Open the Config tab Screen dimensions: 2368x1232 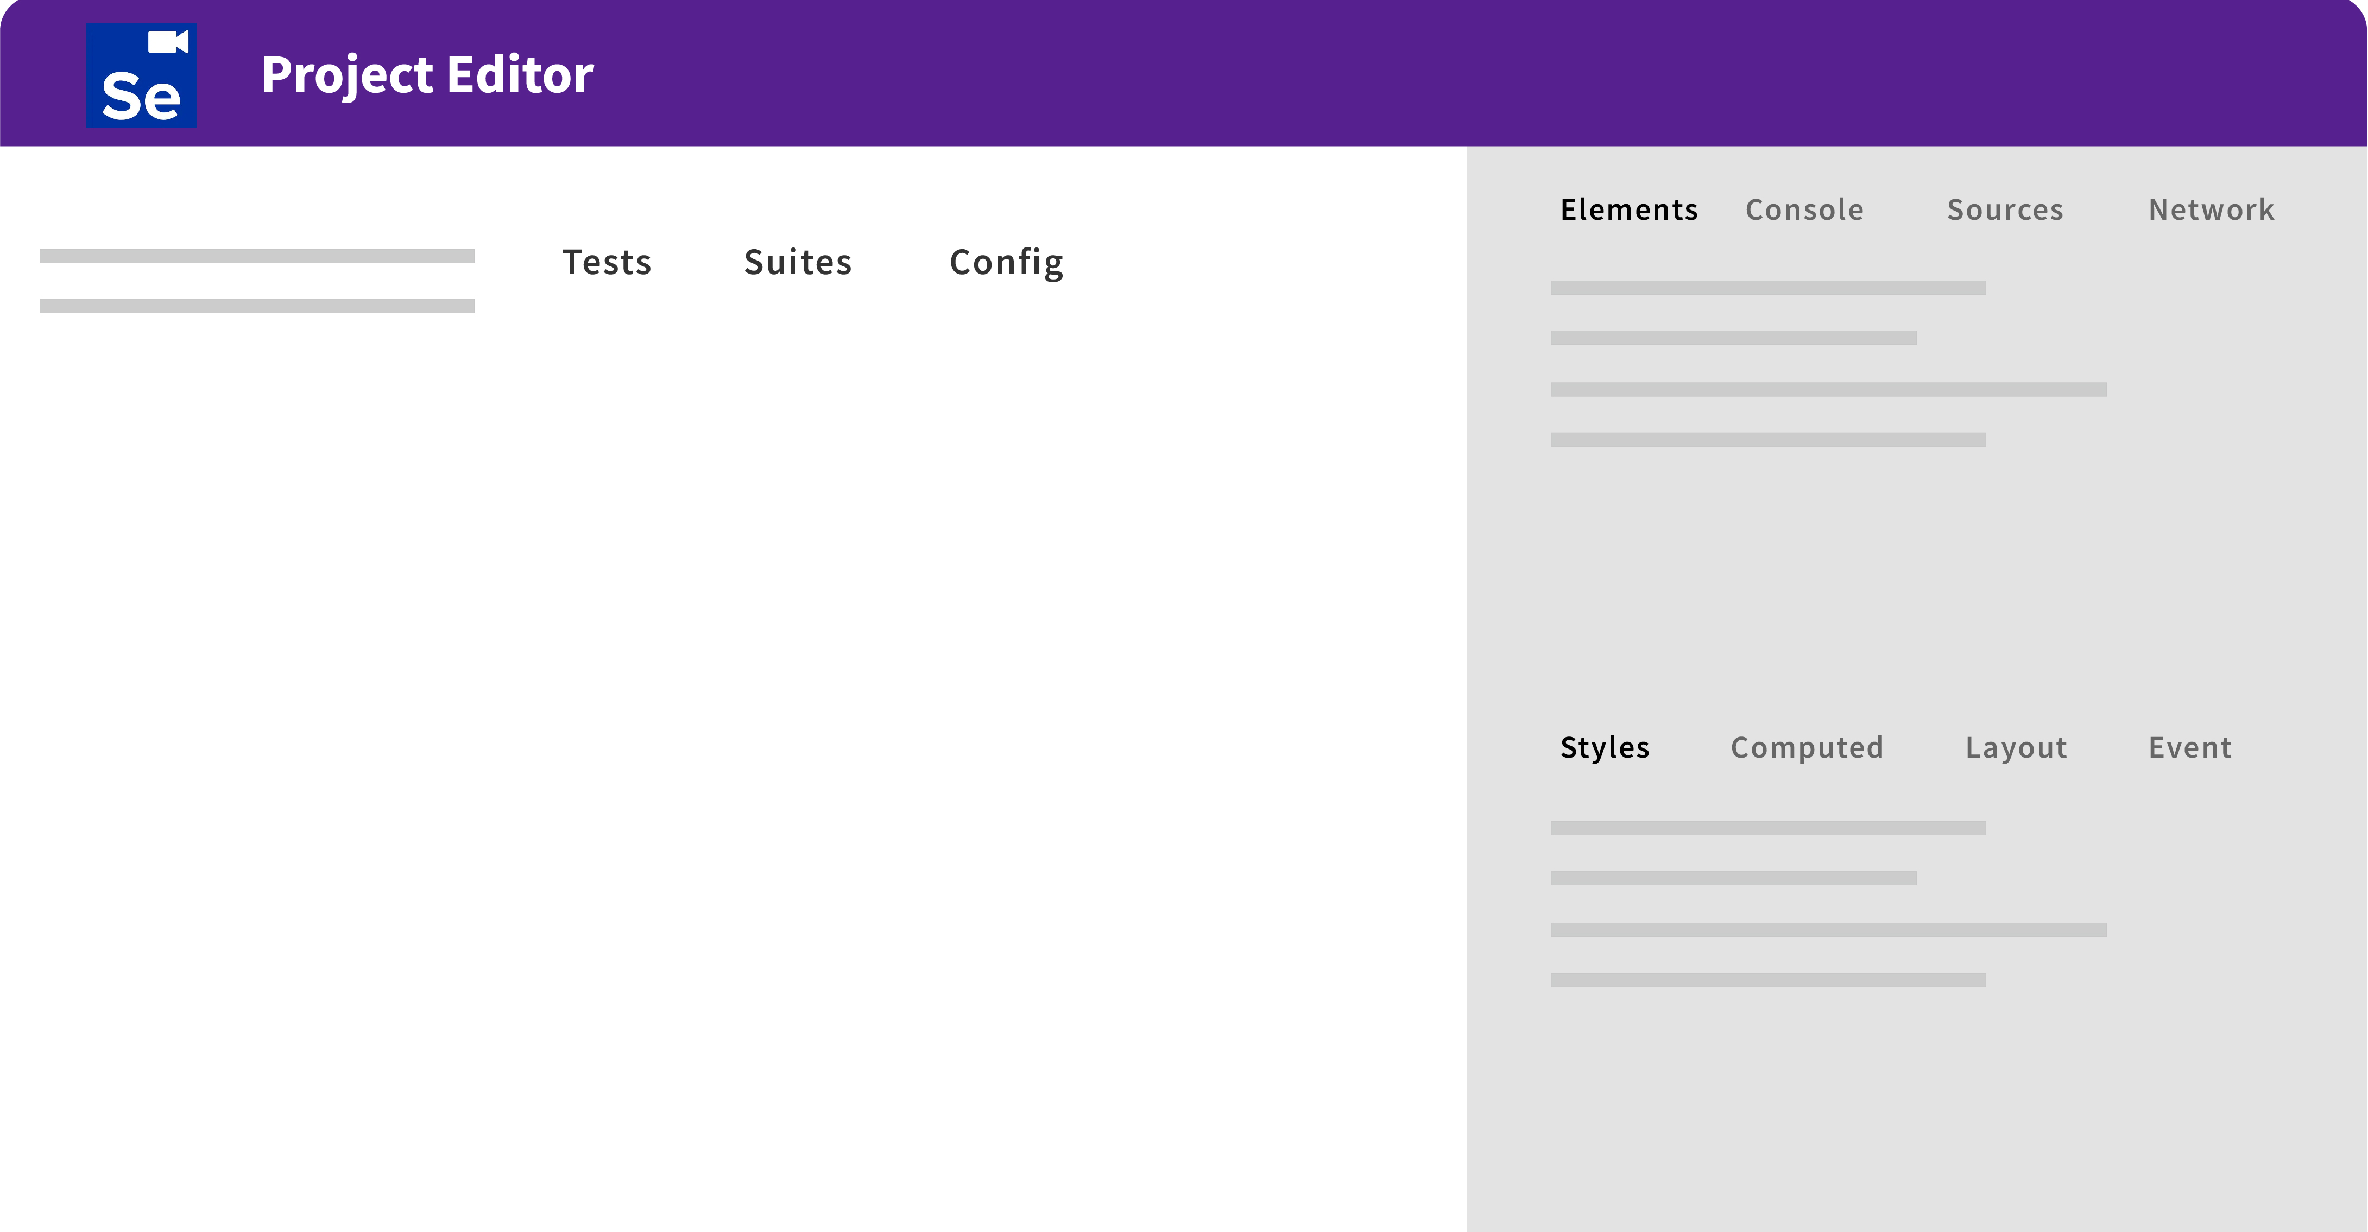(1006, 263)
